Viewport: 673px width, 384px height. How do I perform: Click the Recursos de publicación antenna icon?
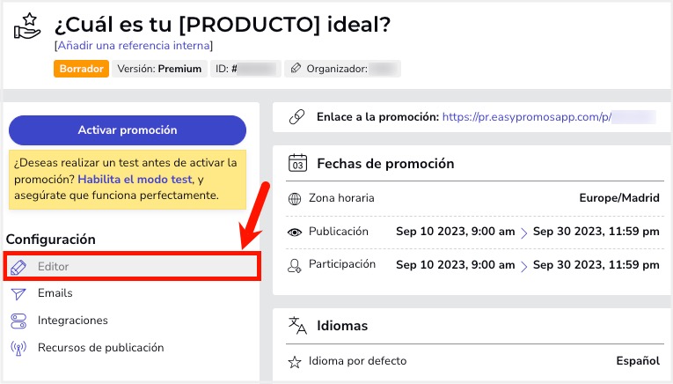[x=18, y=348]
